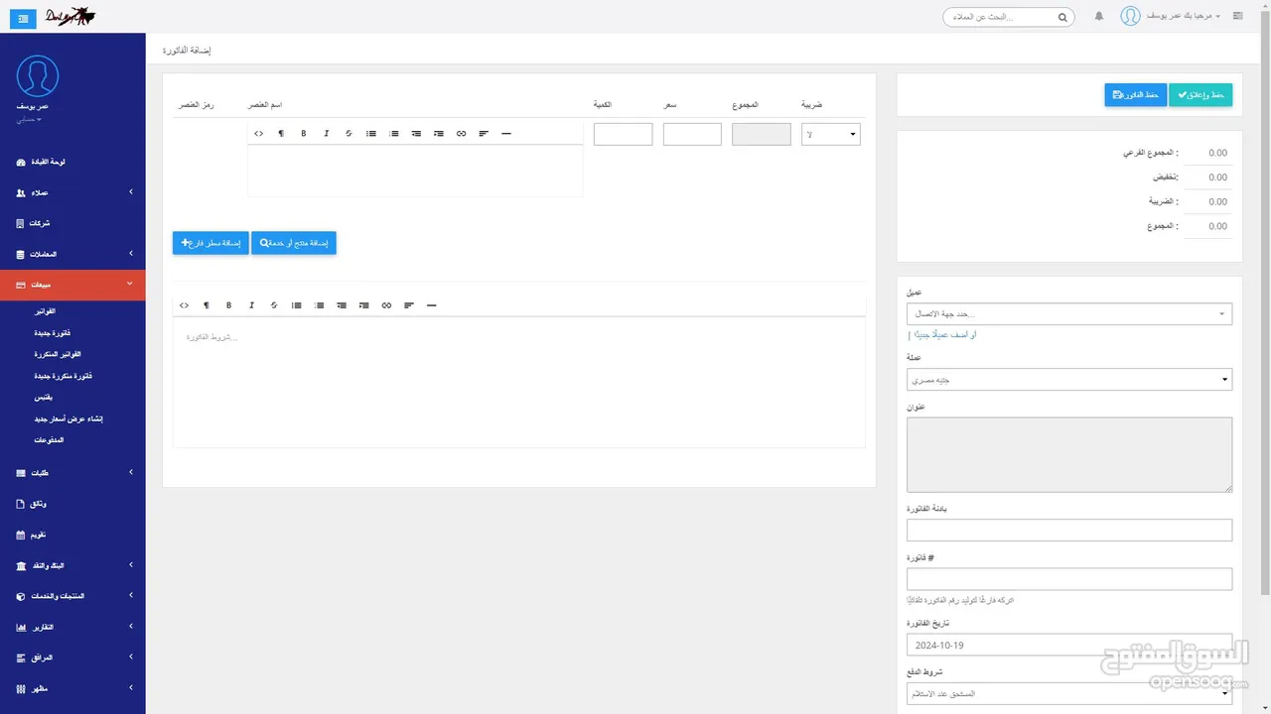1271x714 pixels.
Task: Open the customer 'حدد جهة الاتصال' dropdown
Action: click(1069, 314)
